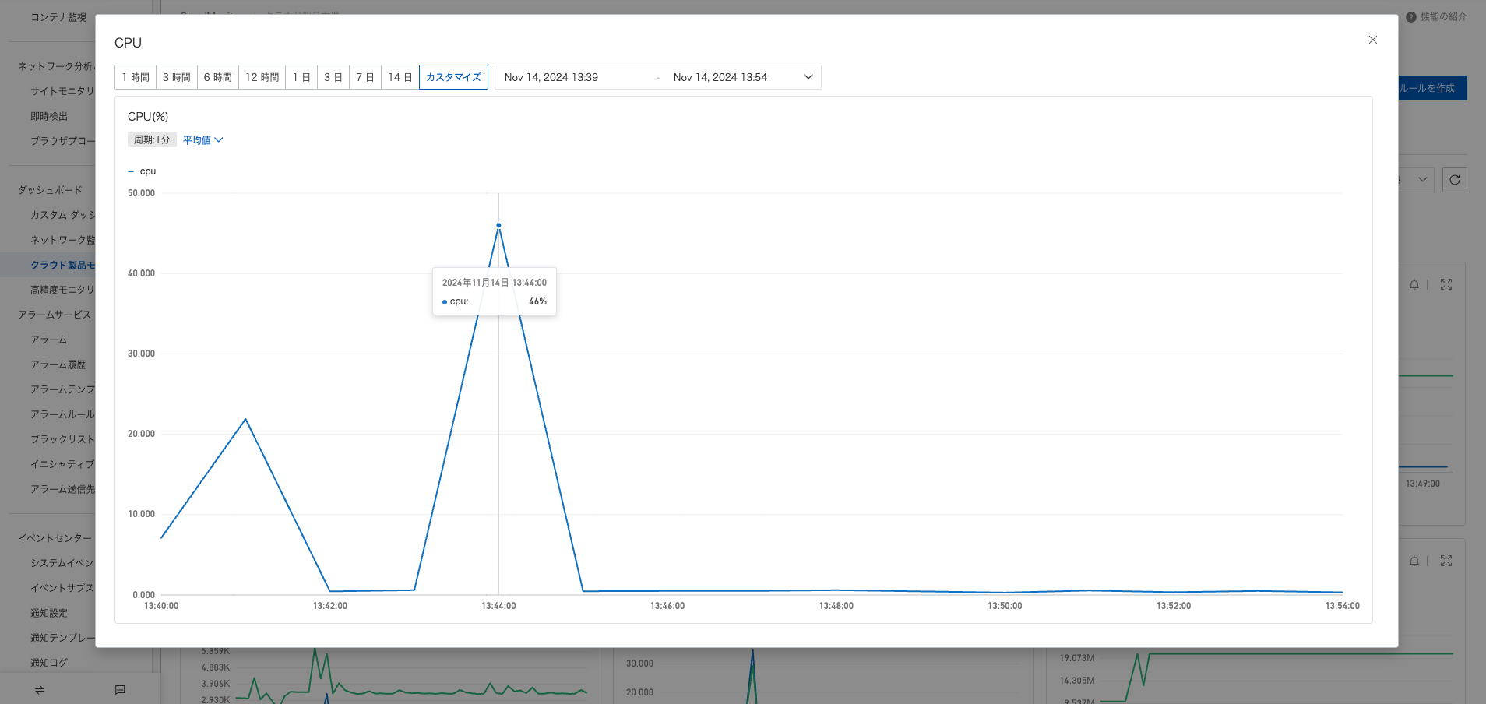Close the CPU chart dialog
The image size is (1486, 704).
click(1373, 40)
